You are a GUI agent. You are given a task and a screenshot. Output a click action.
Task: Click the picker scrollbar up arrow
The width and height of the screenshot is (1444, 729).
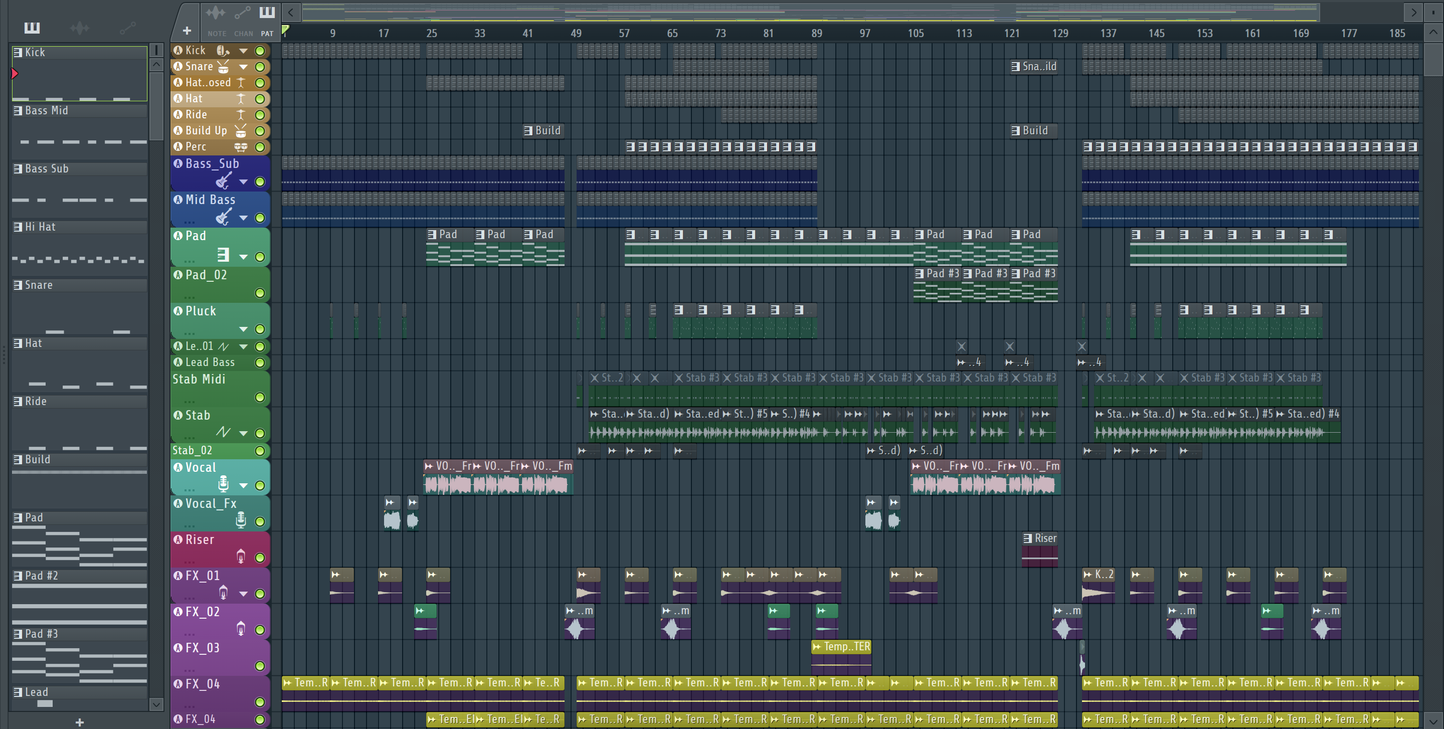point(156,65)
